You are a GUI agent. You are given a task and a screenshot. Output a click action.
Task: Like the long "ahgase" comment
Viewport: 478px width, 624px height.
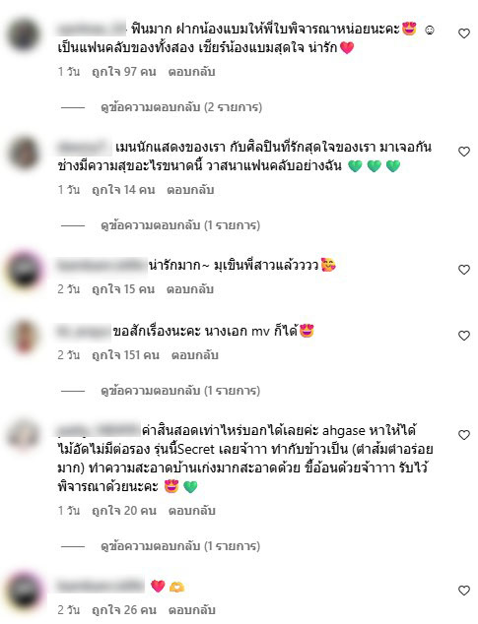[464, 435]
